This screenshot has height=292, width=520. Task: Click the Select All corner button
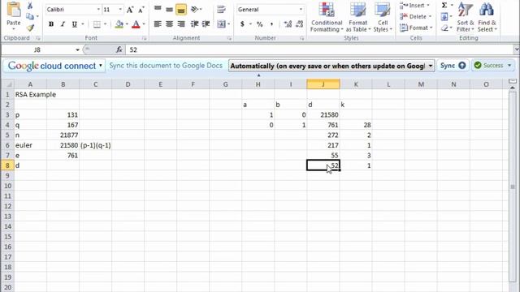pos(7,84)
